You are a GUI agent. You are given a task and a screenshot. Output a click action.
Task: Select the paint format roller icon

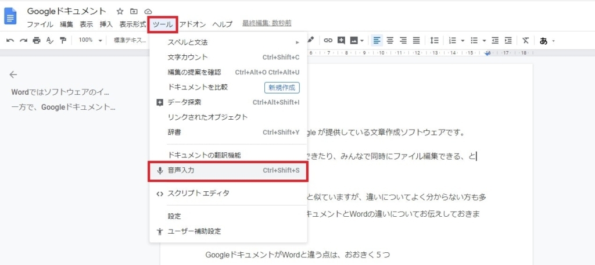click(63, 40)
